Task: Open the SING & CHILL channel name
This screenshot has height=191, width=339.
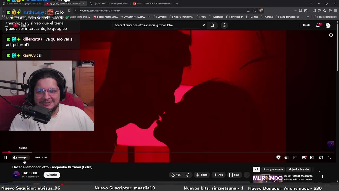Action: tap(30, 173)
